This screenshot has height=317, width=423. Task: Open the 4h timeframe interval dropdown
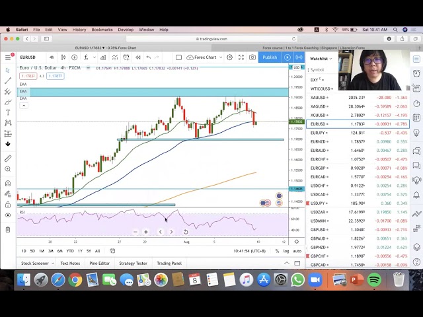point(52,57)
